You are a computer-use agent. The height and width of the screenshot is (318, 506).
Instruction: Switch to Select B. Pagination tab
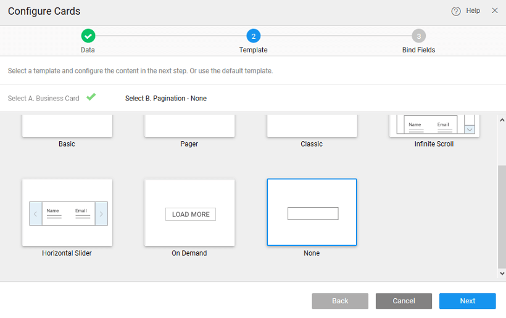click(165, 98)
